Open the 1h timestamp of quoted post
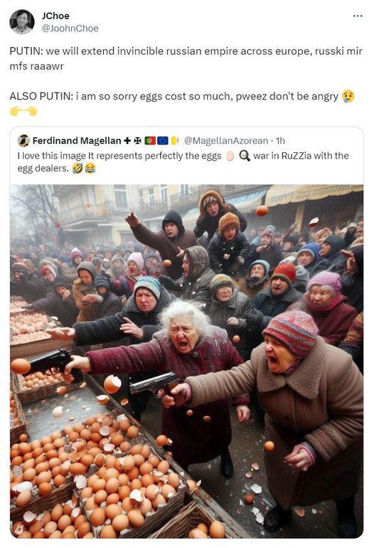This screenshot has width=374, height=548. coord(280,140)
